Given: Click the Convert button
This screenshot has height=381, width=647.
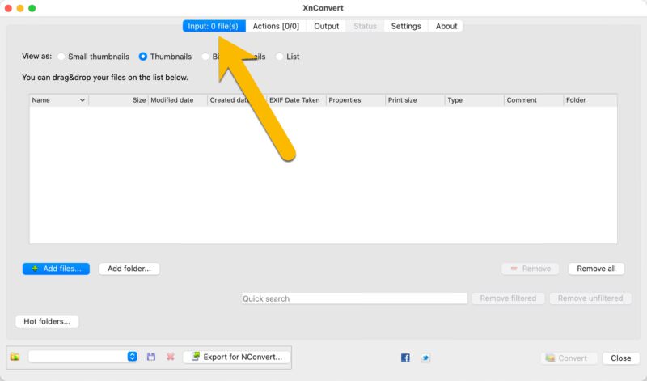Looking at the screenshot, I should [569, 358].
